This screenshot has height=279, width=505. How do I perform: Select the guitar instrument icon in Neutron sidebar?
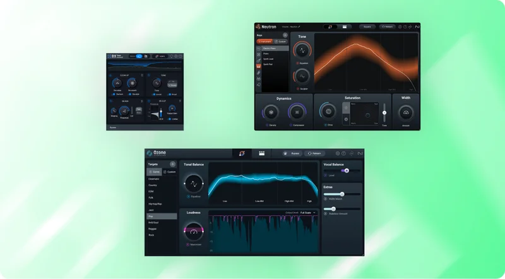point(259,60)
